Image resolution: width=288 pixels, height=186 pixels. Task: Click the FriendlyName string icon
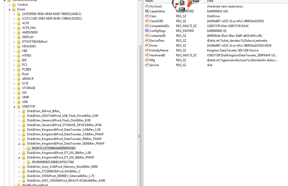tap(146, 50)
